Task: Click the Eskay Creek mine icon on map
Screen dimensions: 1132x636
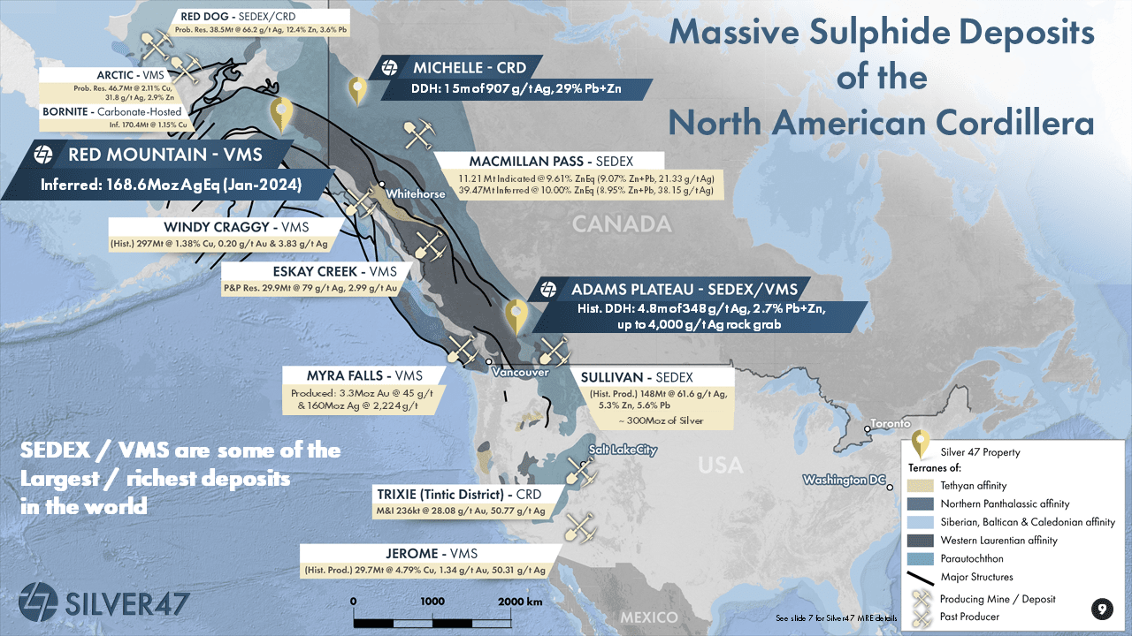Action: click(x=432, y=246)
